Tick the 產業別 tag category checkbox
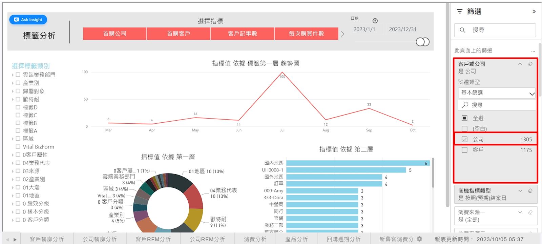Image resolution: width=542 pixels, height=244 pixels. pyautogui.click(x=18, y=83)
